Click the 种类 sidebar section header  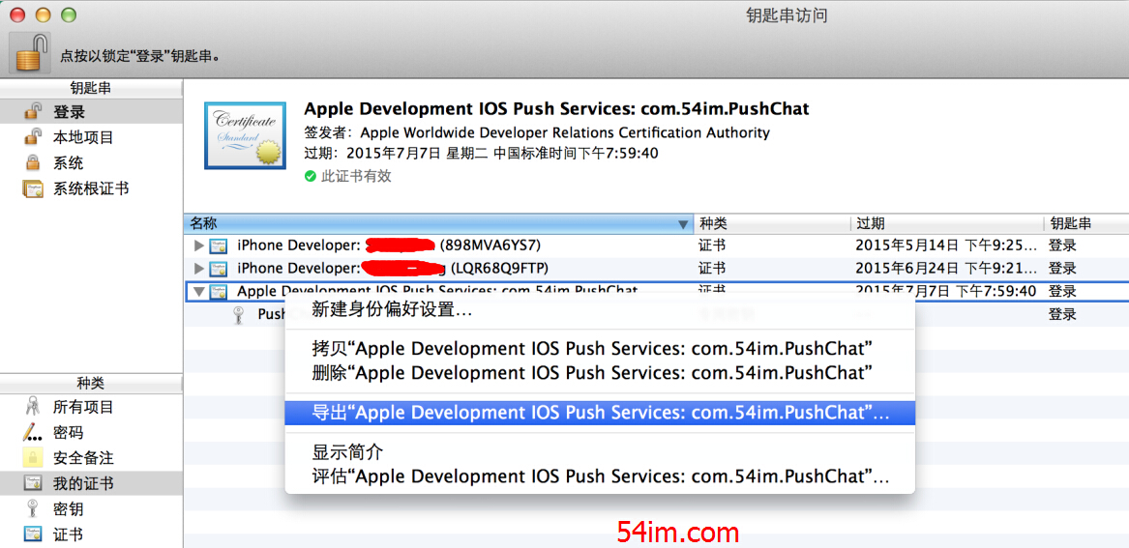pos(91,384)
